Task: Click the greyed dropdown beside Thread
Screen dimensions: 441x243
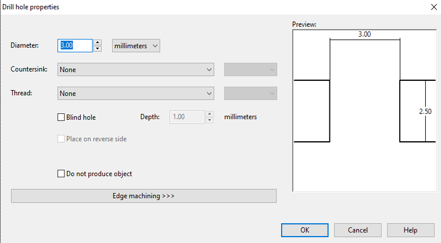Action: (251, 93)
